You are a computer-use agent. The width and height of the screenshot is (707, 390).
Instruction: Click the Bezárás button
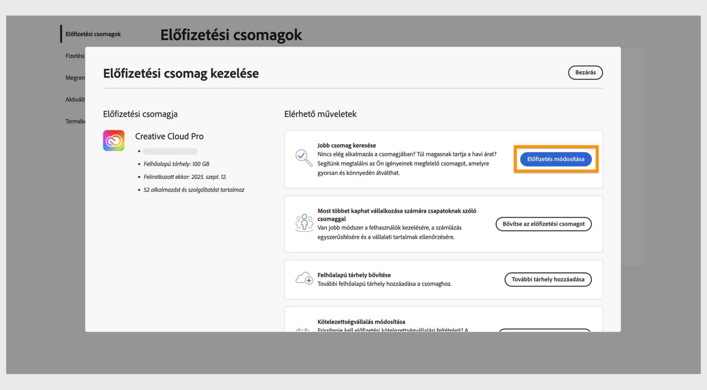585,72
